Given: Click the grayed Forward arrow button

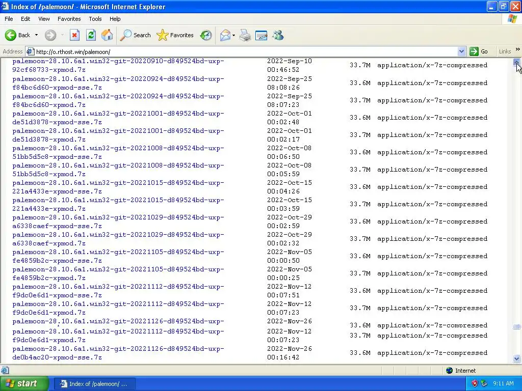Looking at the screenshot, I should (x=50, y=35).
